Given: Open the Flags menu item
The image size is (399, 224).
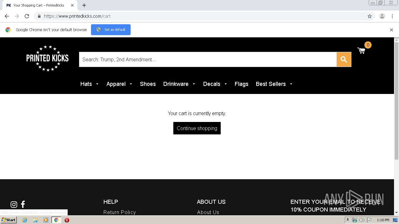Looking at the screenshot, I should tap(242, 84).
